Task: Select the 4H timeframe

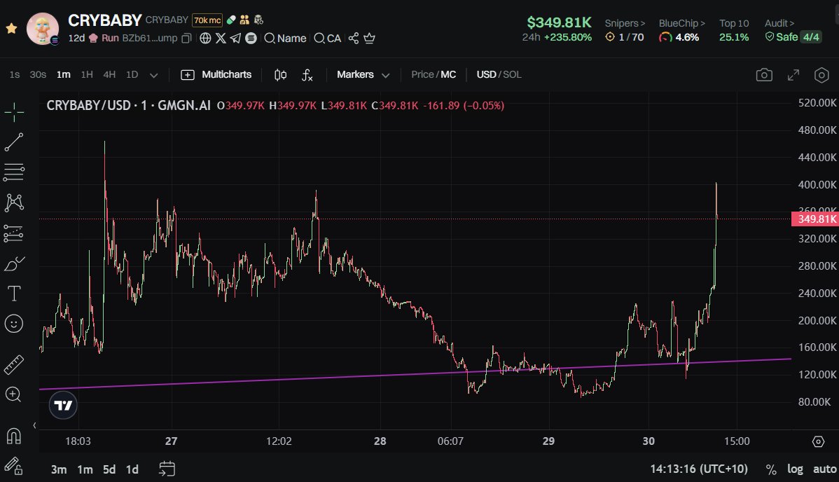Action: tap(109, 74)
